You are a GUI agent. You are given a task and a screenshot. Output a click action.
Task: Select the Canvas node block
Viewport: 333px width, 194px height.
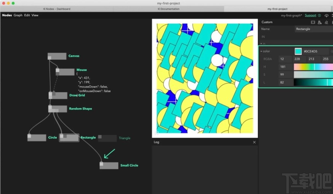coord(57,56)
